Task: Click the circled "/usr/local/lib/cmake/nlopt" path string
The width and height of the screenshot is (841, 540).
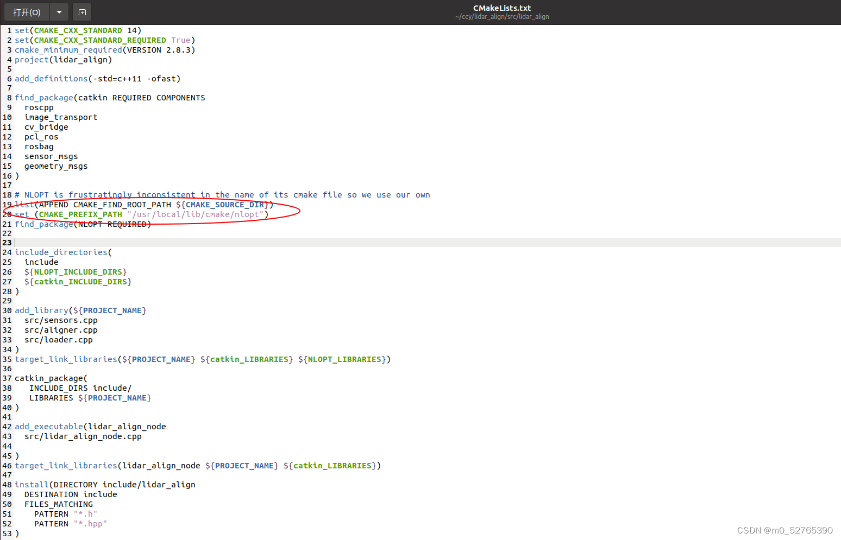Action: 196,214
